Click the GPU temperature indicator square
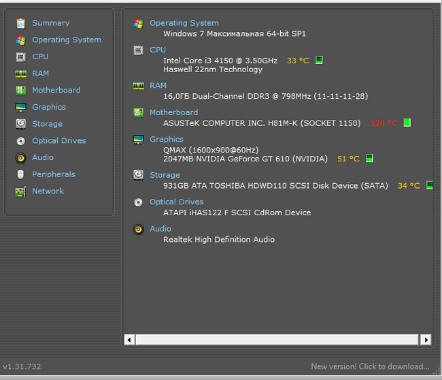The height and width of the screenshot is (380, 442). [369, 159]
